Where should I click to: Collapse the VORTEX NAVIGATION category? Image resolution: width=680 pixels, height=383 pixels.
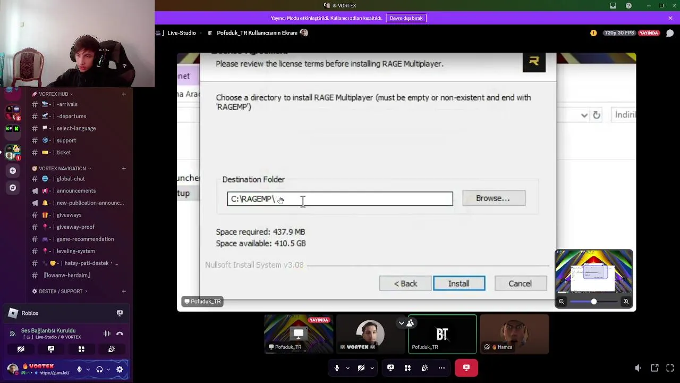coord(61,169)
